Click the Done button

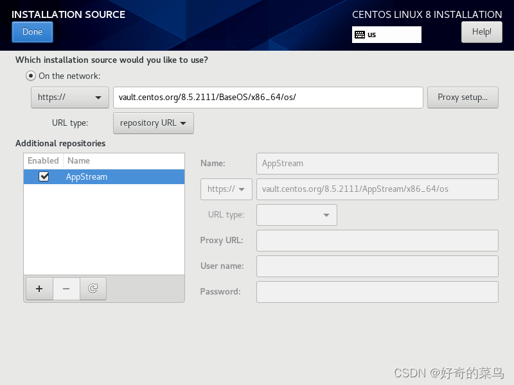32,31
